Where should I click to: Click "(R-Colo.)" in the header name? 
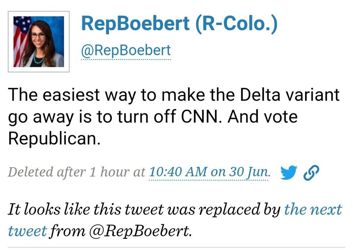[x=237, y=24]
